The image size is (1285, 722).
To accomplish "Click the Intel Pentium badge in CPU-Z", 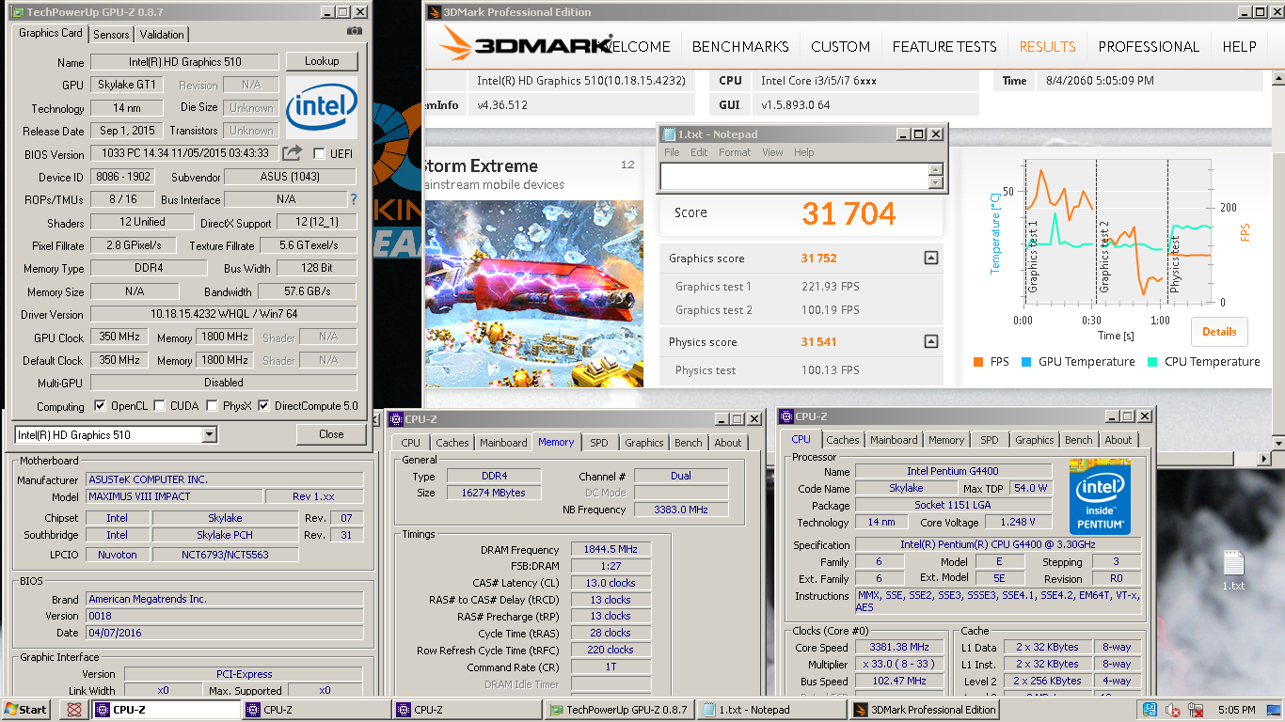I will (1100, 496).
